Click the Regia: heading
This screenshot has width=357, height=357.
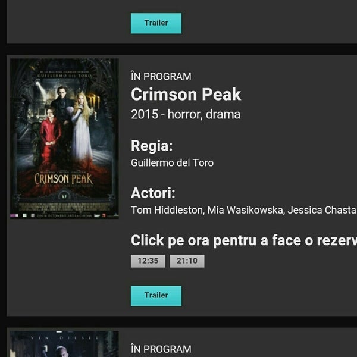tap(152, 146)
